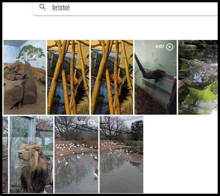Open the flamingo pond video thumbnail
Viewport: 220px width, 196px height.
tap(77, 154)
